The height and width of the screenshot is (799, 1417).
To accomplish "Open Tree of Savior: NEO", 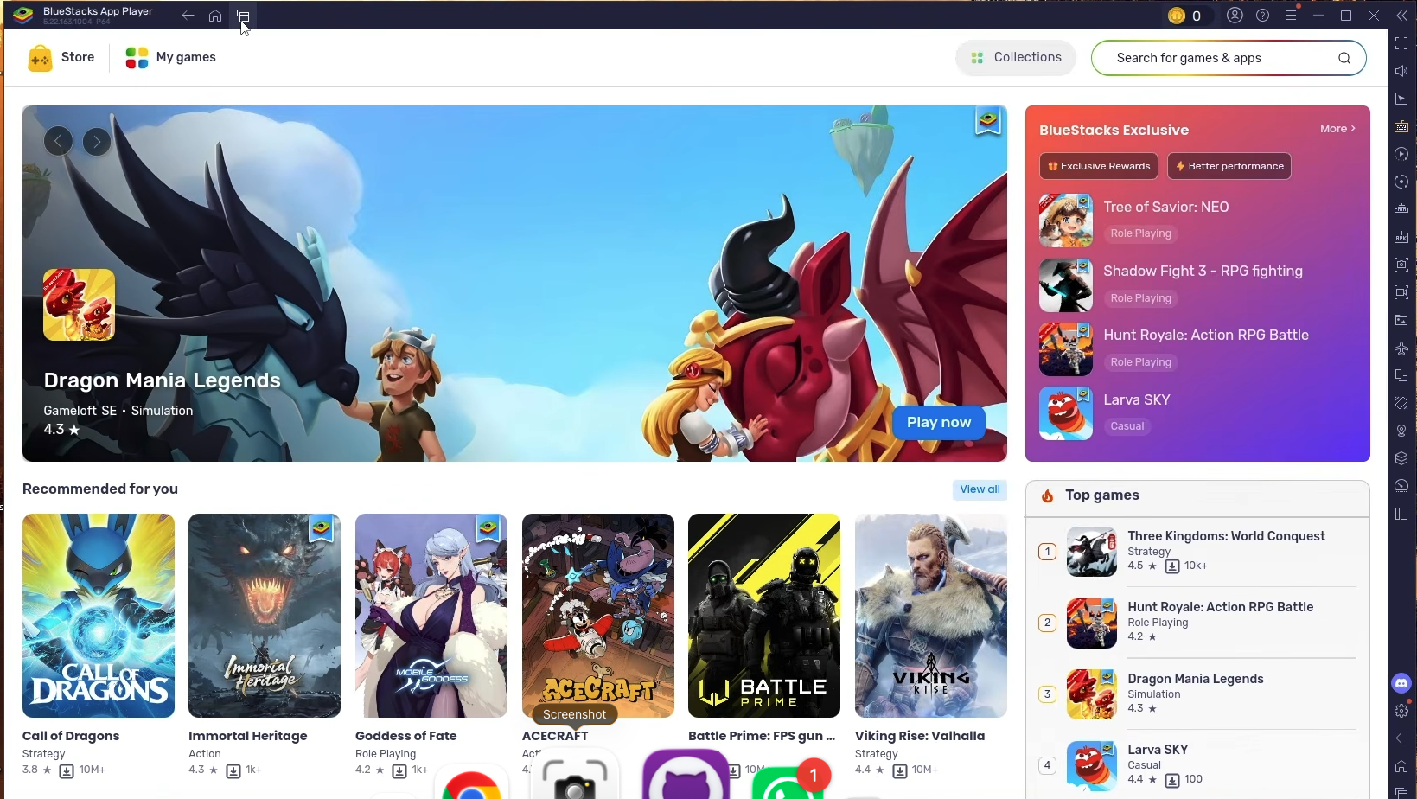I will click(1197, 220).
